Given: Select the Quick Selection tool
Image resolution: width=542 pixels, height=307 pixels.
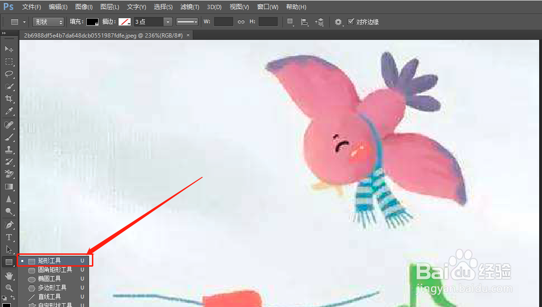Looking at the screenshot, I should (9, 86).
